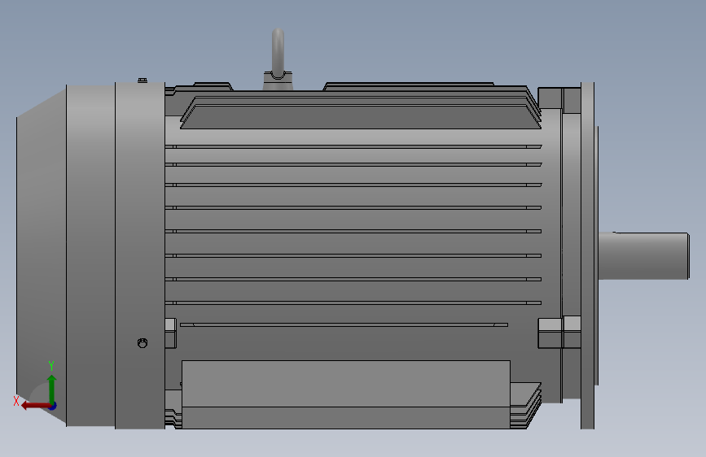The image size is (706, 457).
Task: Select the mounting flange plate beside the shaft
Action: coord(588,255)
